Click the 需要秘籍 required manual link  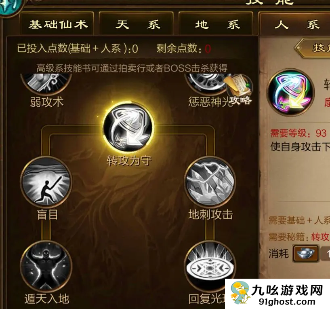pyautogui.click(x=299, y=237)
